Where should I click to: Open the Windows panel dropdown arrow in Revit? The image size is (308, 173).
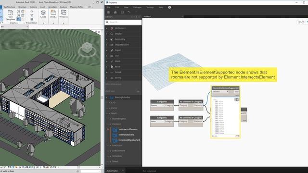tap(64, 23)
